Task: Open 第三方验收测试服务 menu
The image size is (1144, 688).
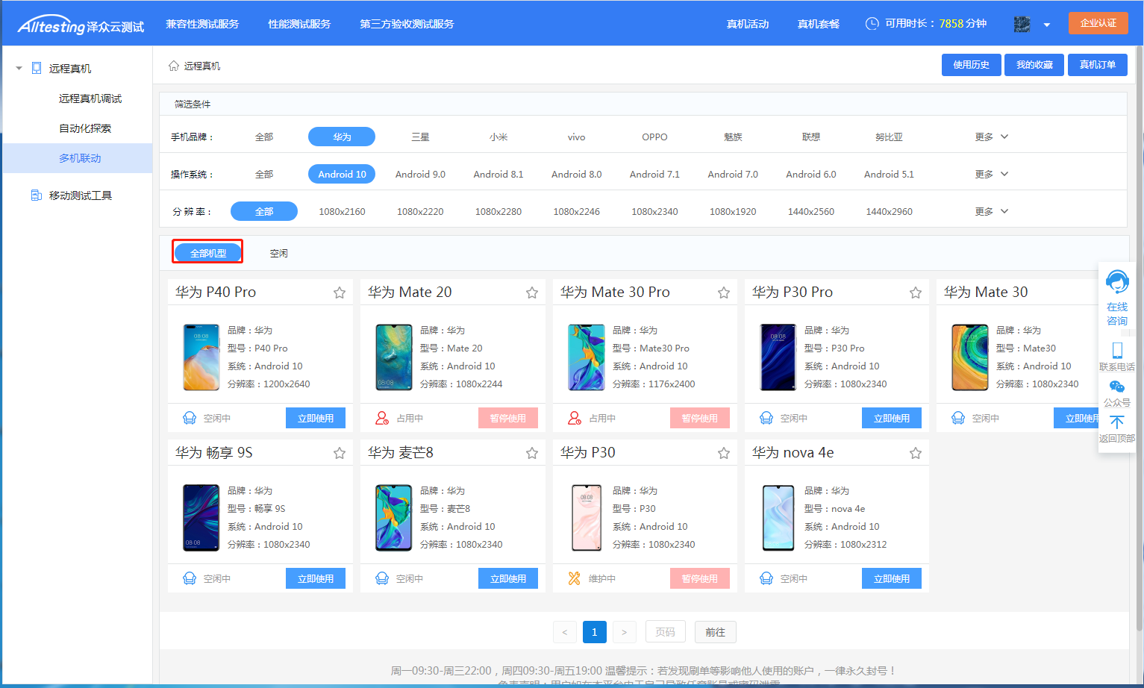Action: pos(407,24)
